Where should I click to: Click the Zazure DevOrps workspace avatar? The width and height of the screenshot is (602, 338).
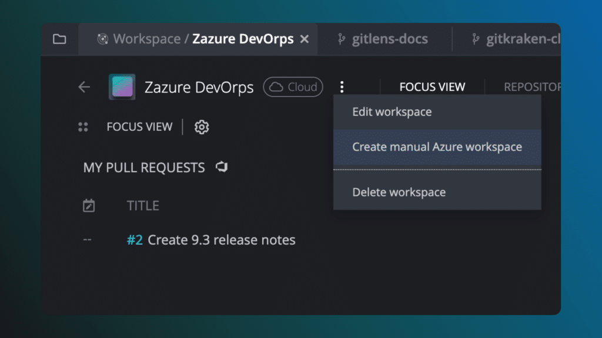pyautogui.click(x=122, y=87)
